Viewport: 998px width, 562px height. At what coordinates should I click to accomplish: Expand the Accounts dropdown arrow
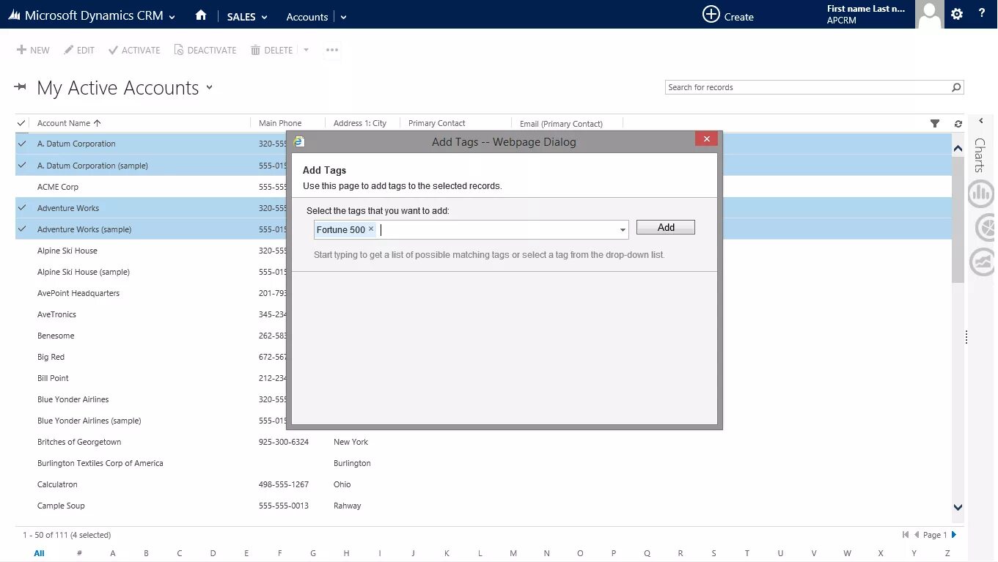tap(343, 17)
